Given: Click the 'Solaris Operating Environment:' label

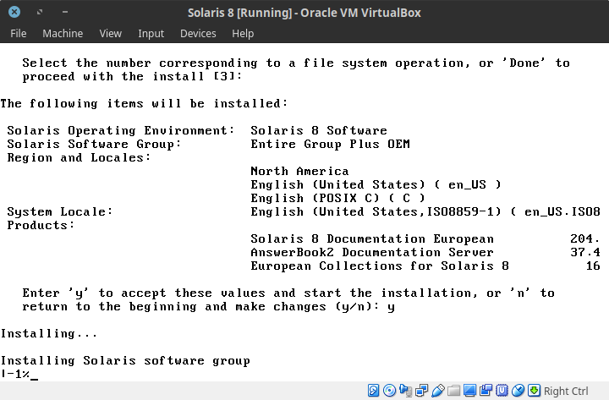Looking at the screenshot, I should click(x=121, y=130).
